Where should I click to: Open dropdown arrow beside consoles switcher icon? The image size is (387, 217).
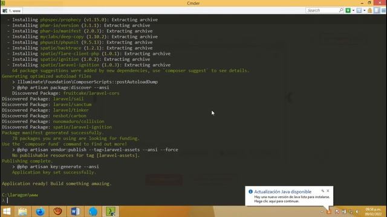point(364,10)
